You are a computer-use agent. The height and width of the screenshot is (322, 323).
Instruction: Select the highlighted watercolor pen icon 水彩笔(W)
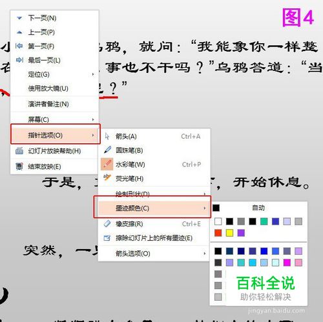coord(107,164)
